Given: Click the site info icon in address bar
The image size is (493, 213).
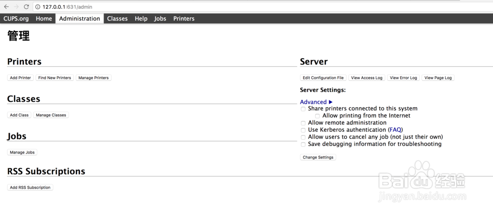Looking at the screenshot, I should point(38,7).
